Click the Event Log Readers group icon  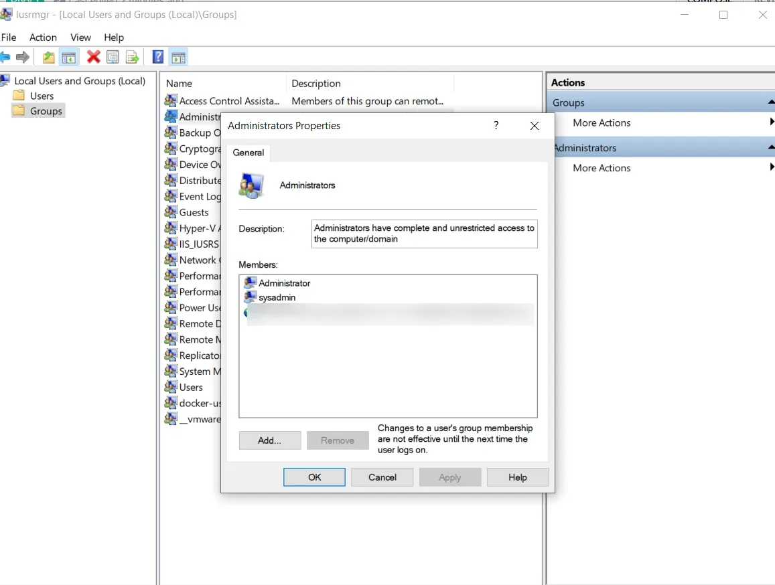tap(171, 196)
